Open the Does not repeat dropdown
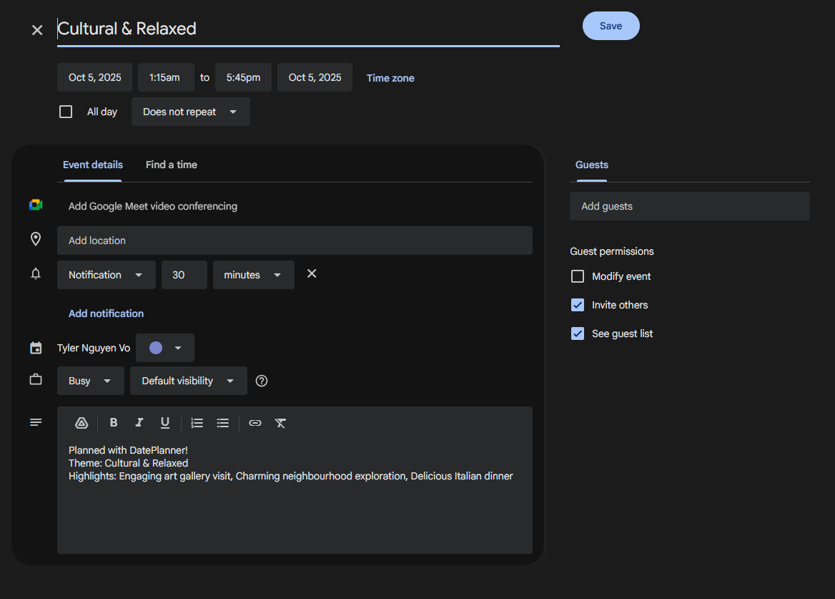This screenshot has height=599, width=835. 191,112
